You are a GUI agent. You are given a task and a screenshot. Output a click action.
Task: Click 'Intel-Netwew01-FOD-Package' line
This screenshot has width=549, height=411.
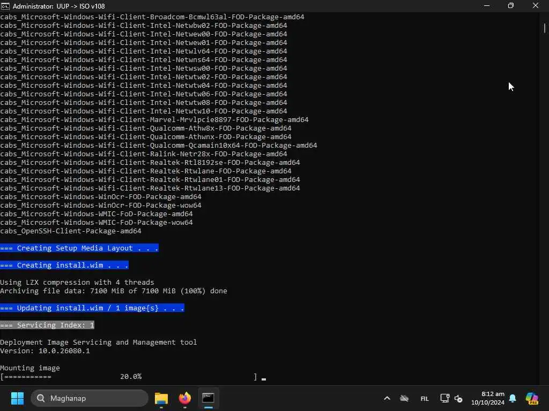tap(144, 43)
